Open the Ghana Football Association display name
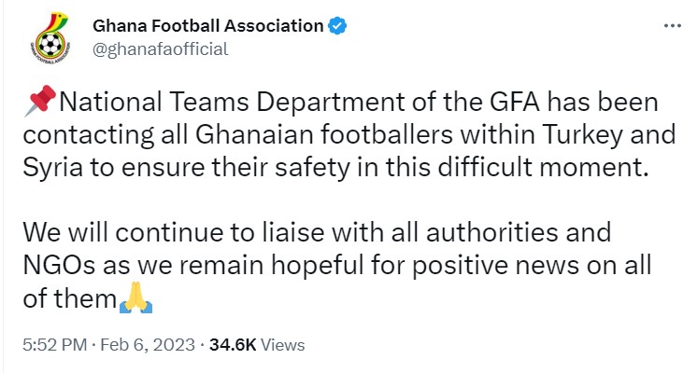Image resolution: width=697 pixels, height=373 pixels. tap(208, 26)
